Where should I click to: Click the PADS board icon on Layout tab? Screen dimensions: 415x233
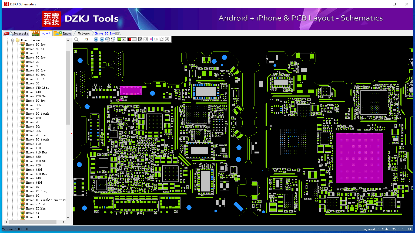pyautogui.click(x=35, y=33)
